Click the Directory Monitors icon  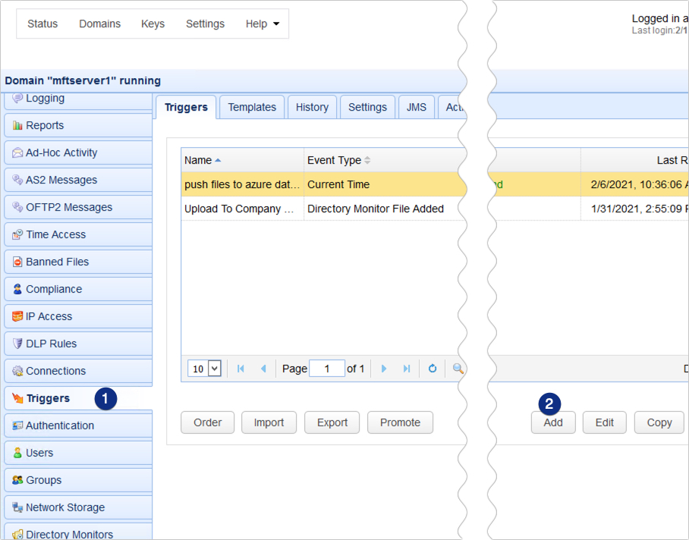[17, 534]
